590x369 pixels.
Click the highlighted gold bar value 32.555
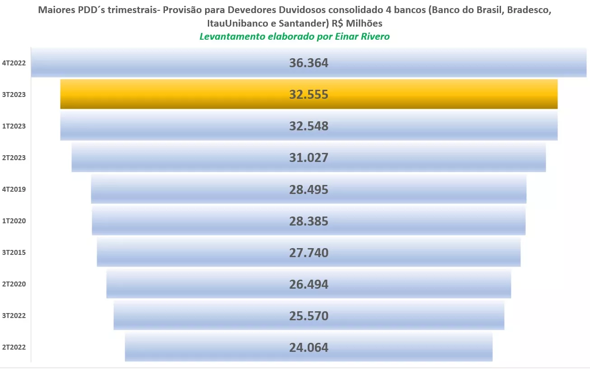[x=309, y=94]
